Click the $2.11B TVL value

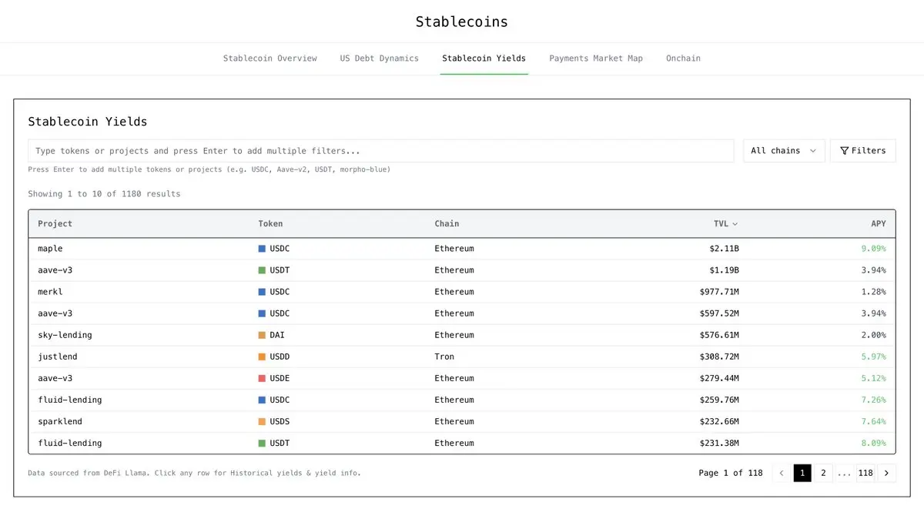(x=724, y=249)
